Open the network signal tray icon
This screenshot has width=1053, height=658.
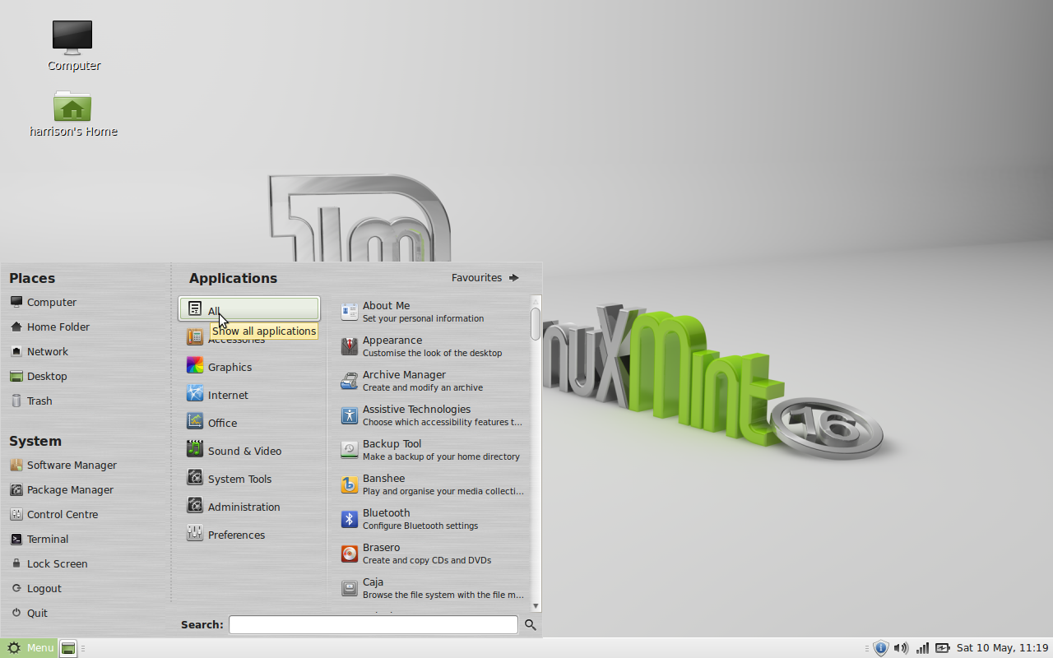(922, 648)
